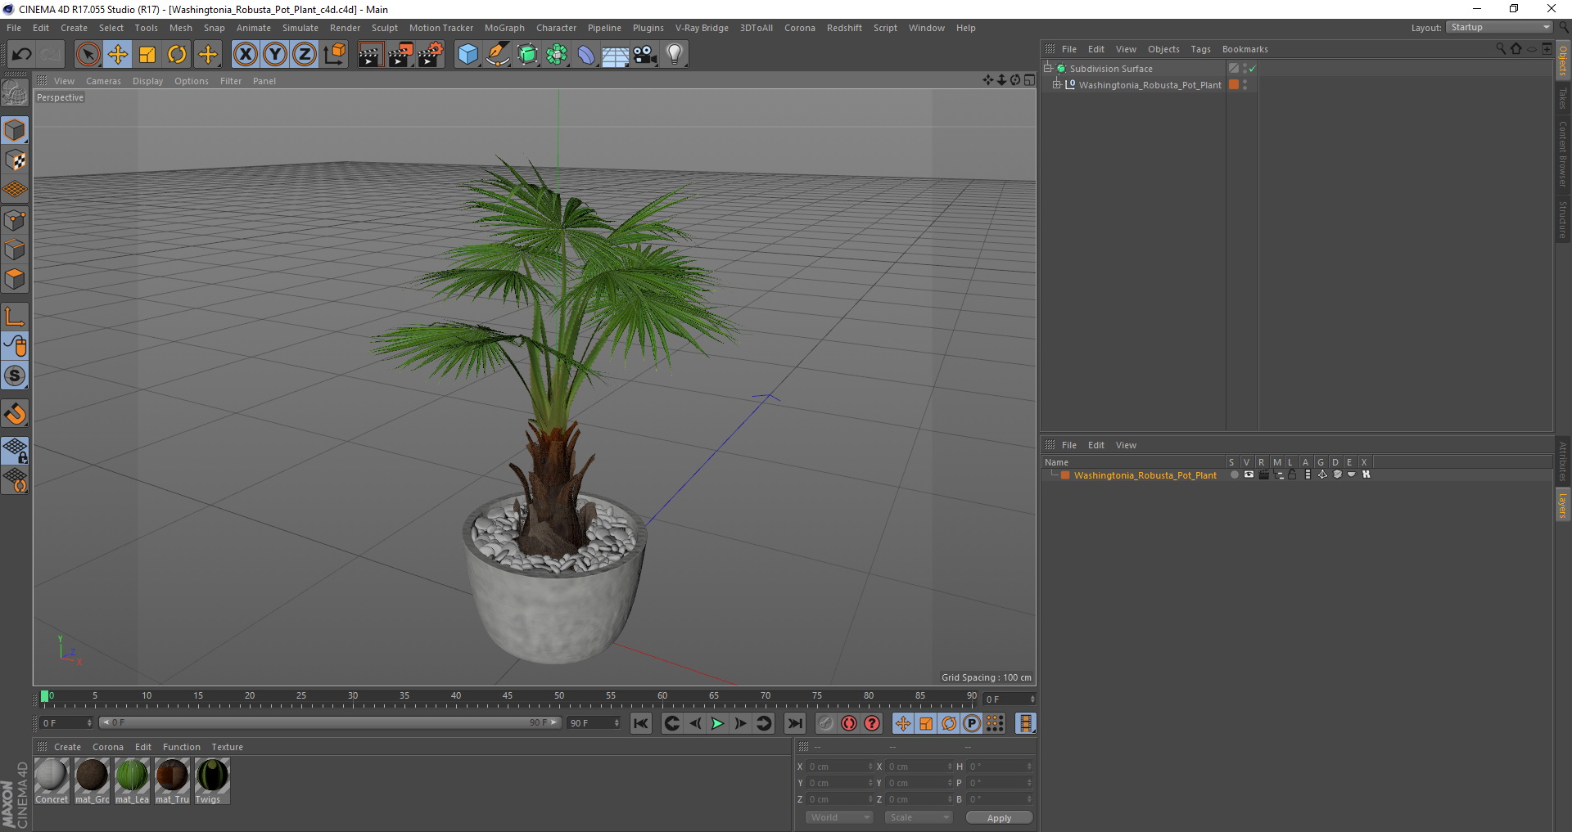The height and width of the screenshot is (832, 1572).
Task: Toggle editor visibility dot for Washingtonia_Robusta_Pot_Plant
Action: tap(1245, 82)
